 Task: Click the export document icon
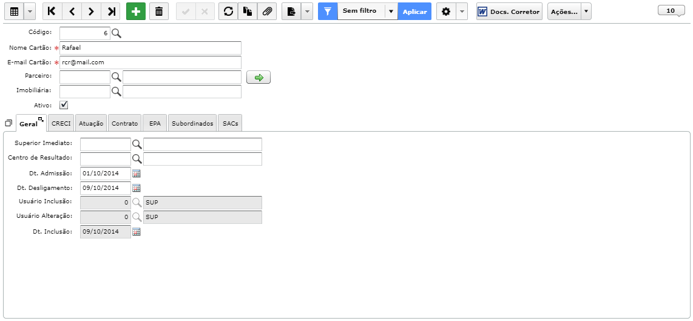291,12
